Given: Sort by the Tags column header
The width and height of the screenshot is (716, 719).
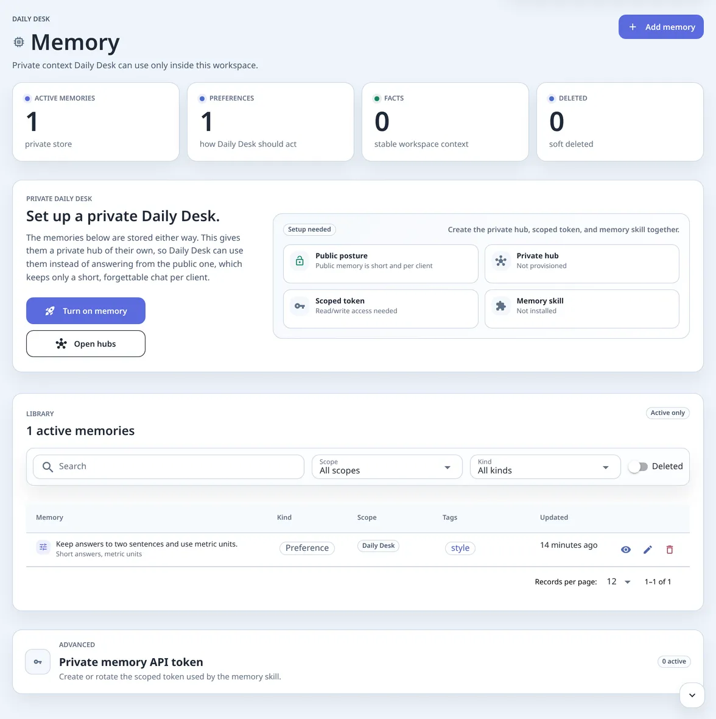Looking at the screenshot, I should tap(450, 517).
